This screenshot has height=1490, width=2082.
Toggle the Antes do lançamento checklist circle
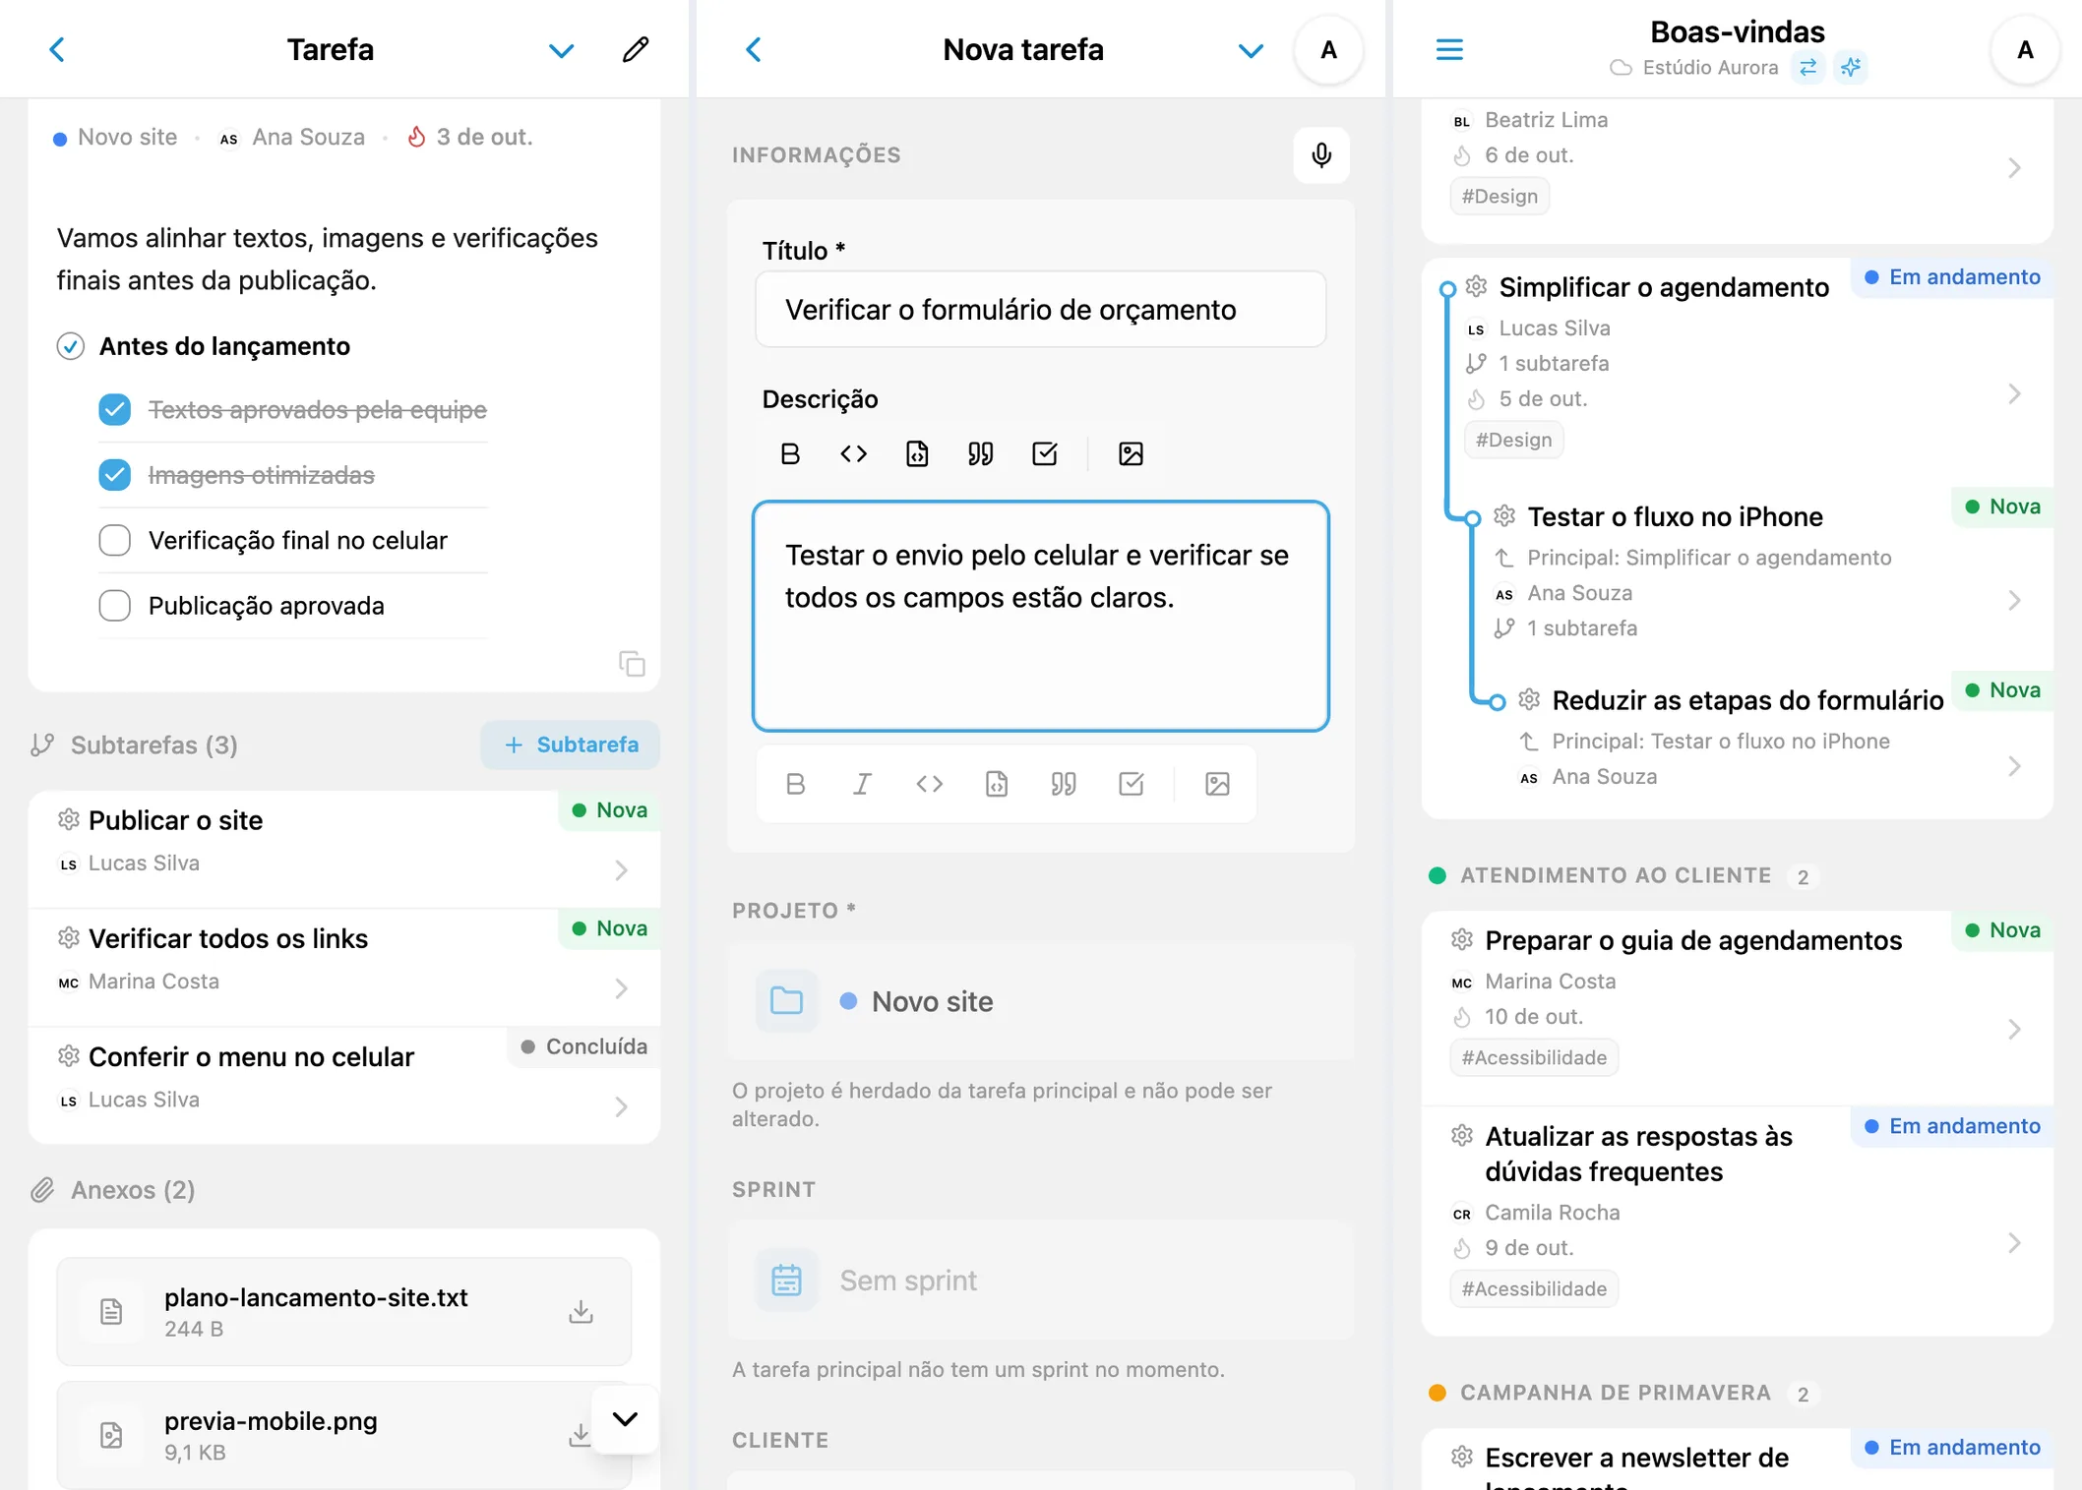coord(71,346)
